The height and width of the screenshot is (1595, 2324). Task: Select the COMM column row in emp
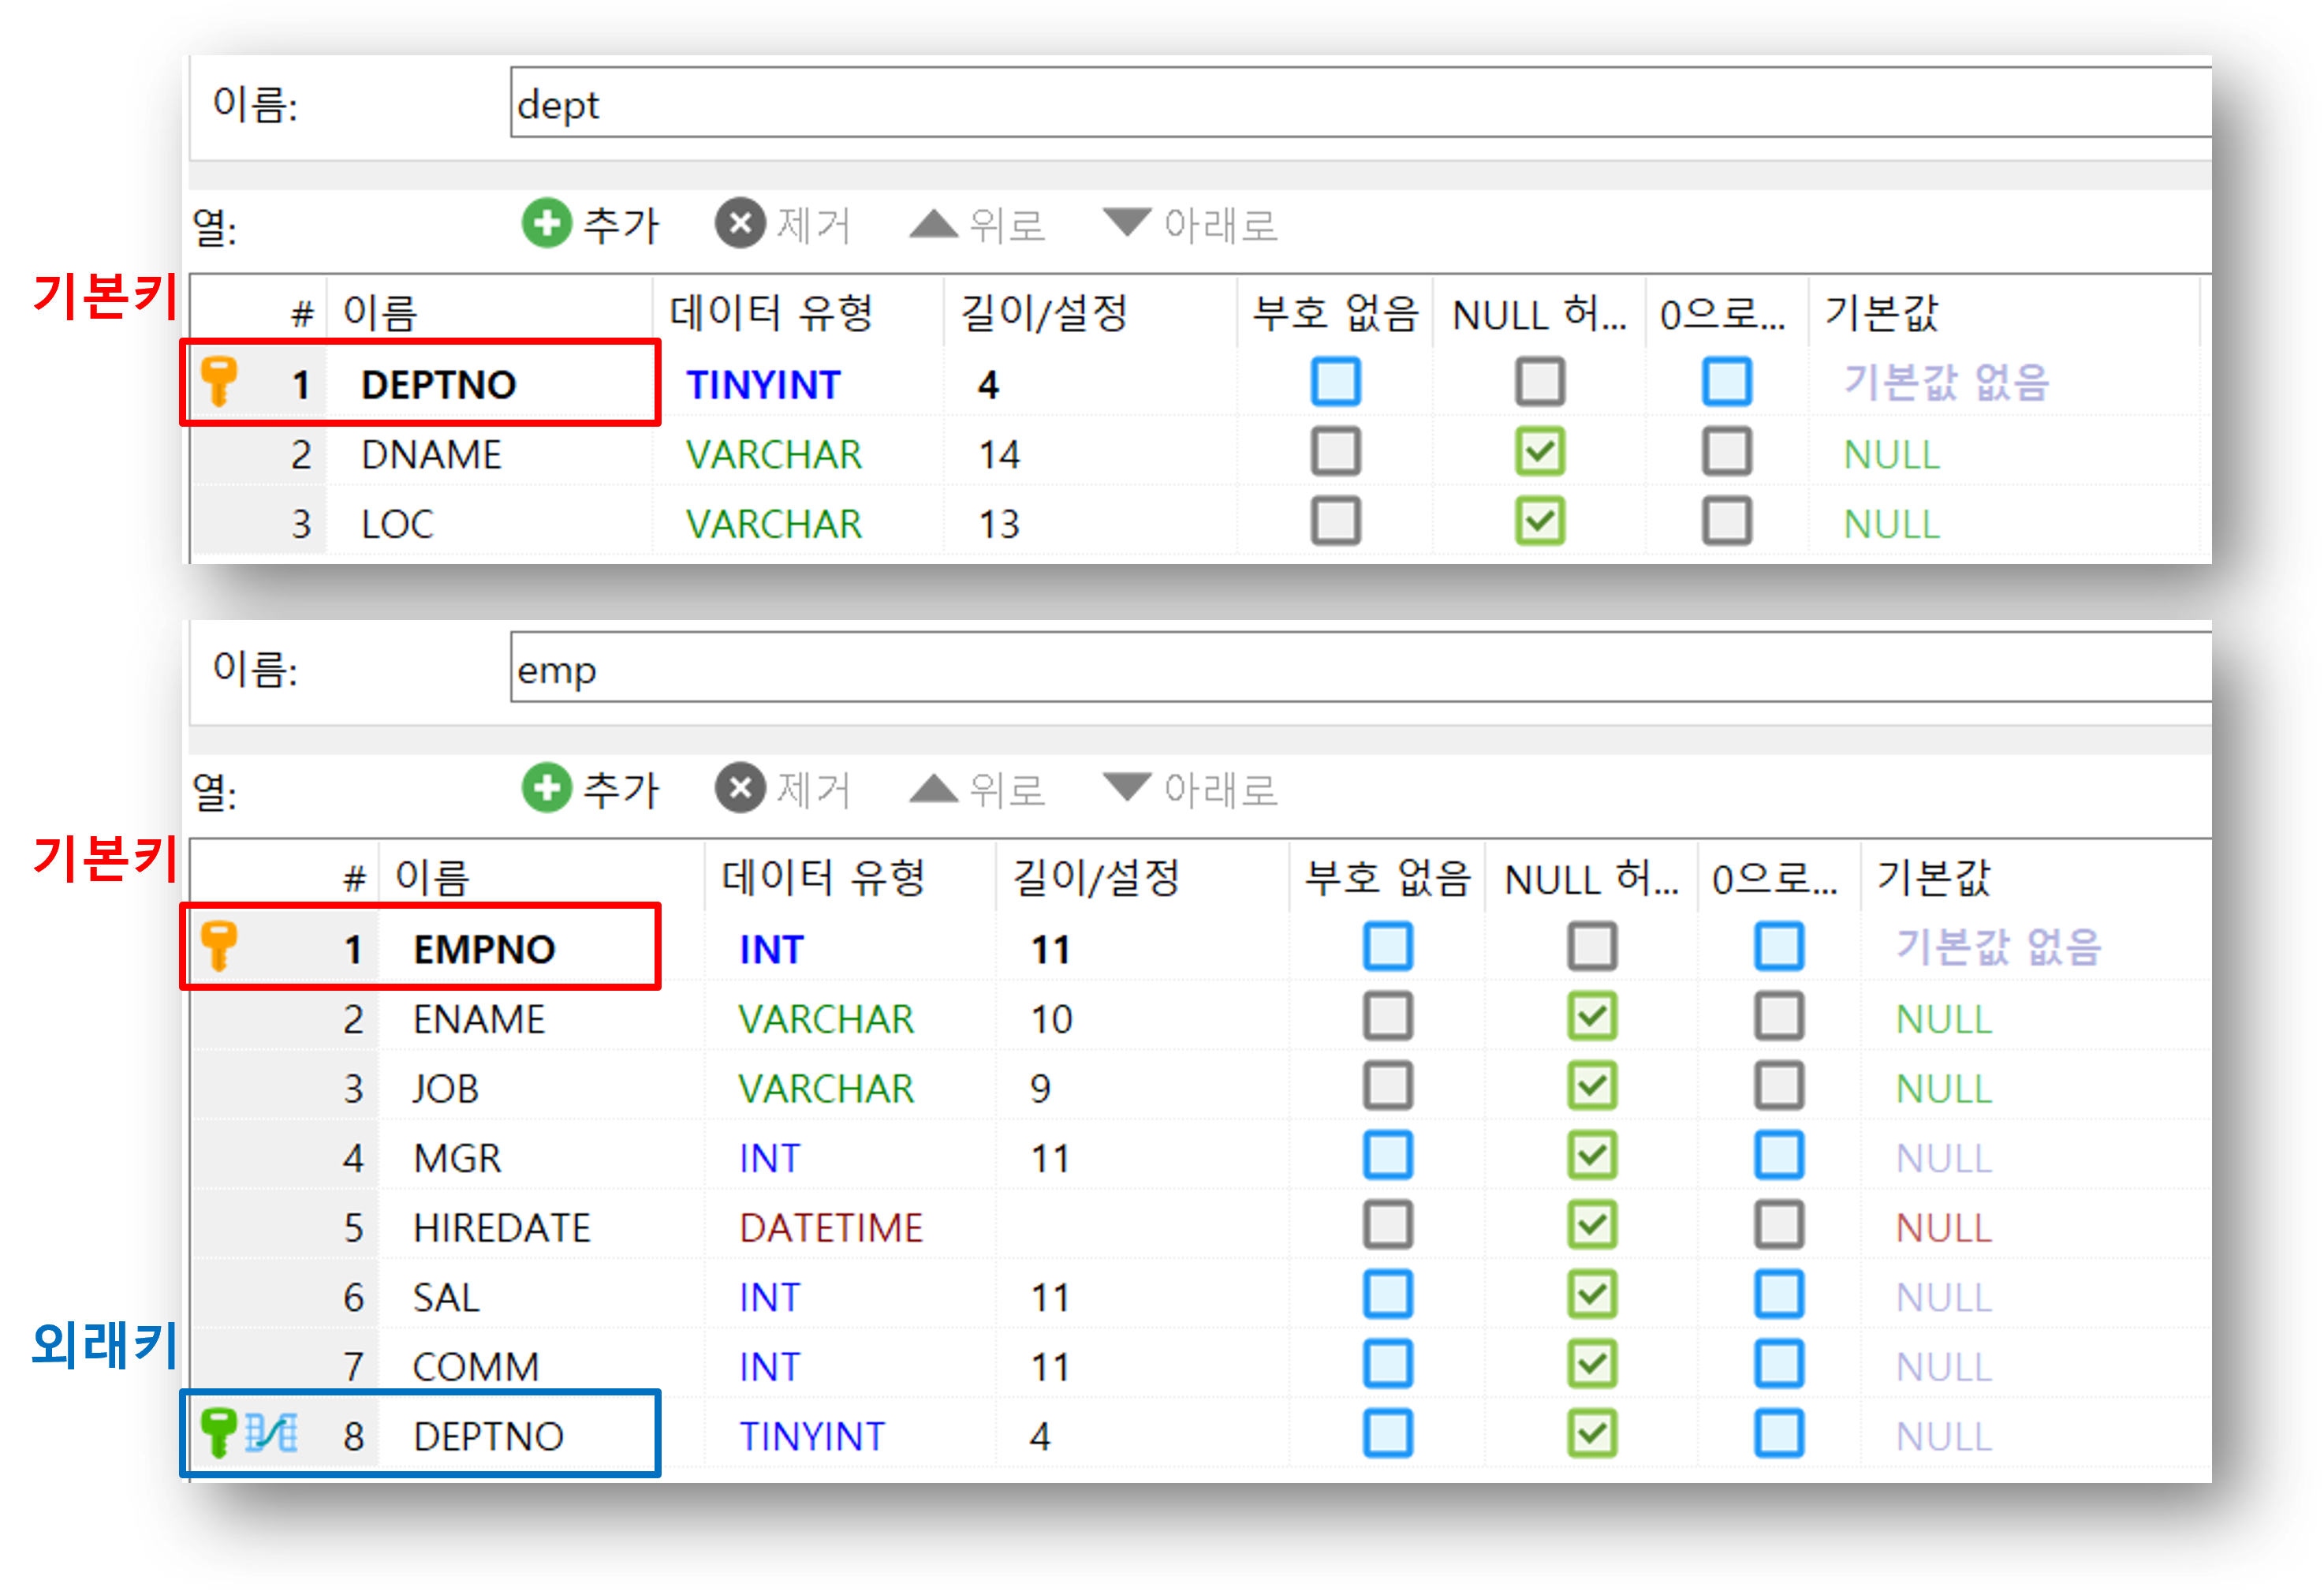pos(476,1366)
